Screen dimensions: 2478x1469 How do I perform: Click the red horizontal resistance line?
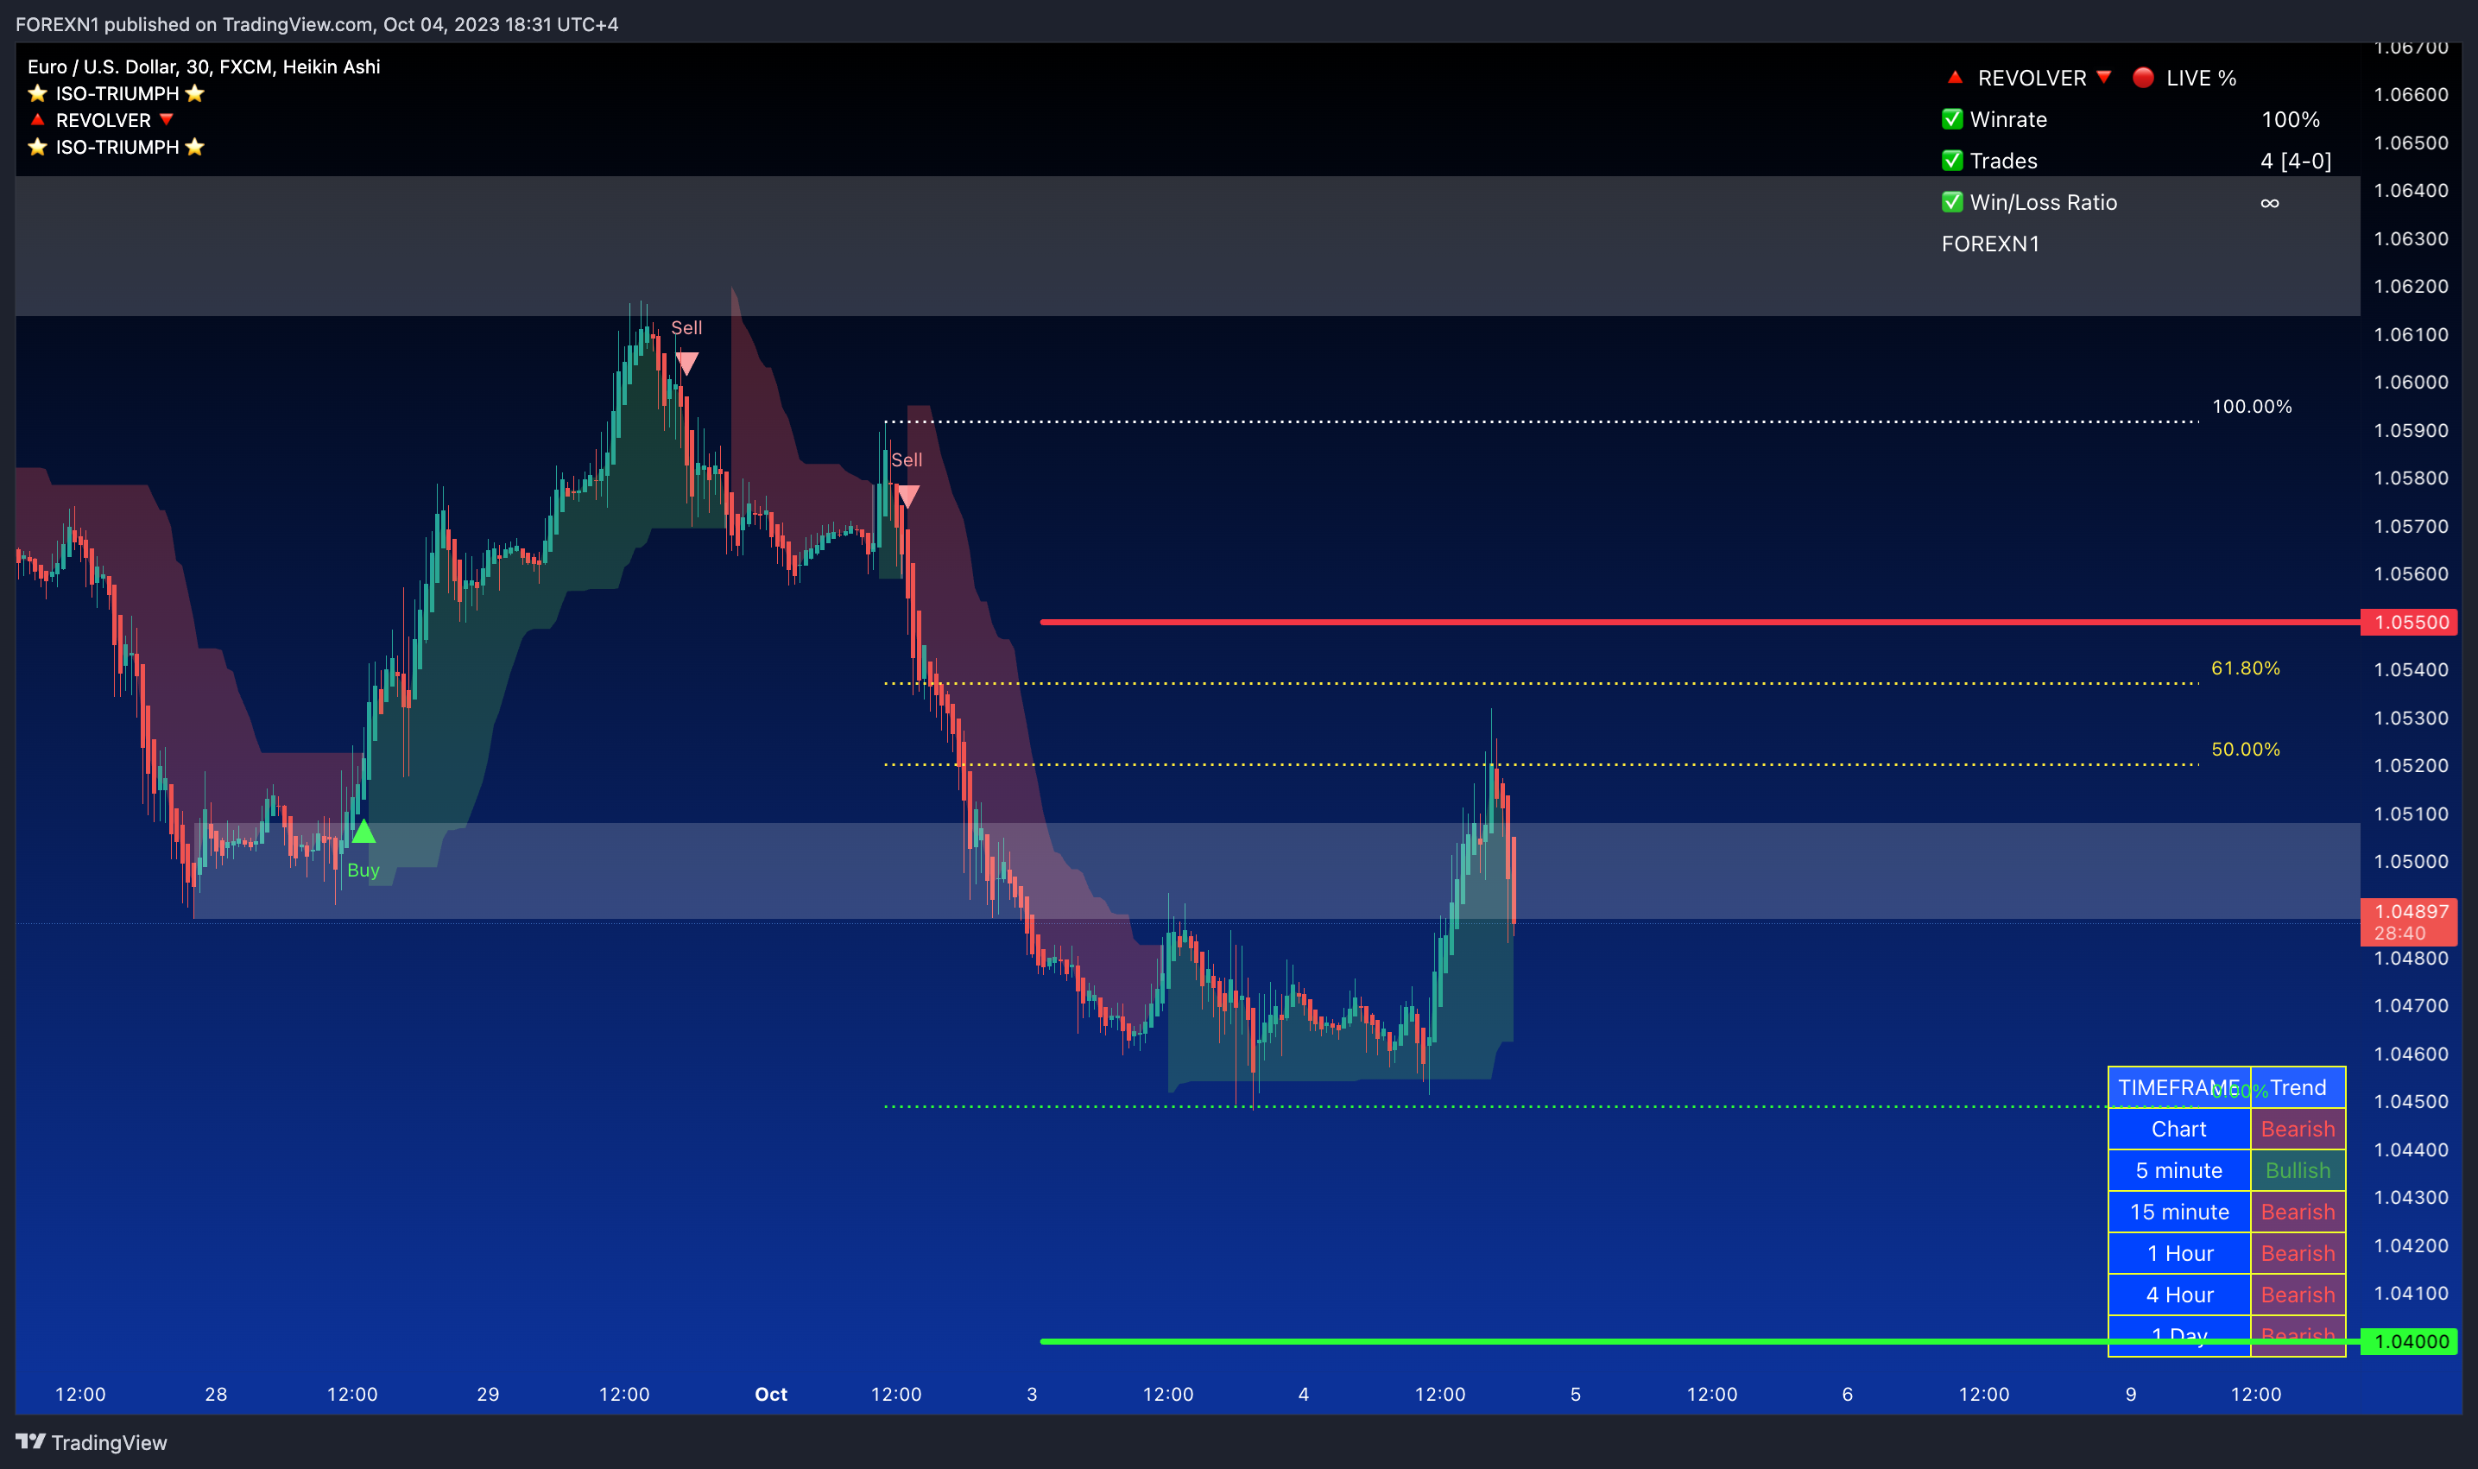[1700, 622]
